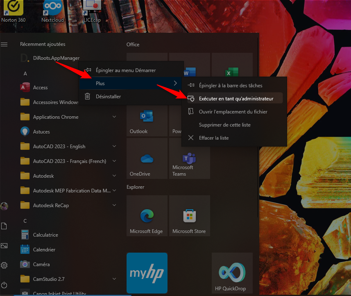Screen dimensions: 351x296
Task: Click the Power button icon
Action: coord(5,285)
